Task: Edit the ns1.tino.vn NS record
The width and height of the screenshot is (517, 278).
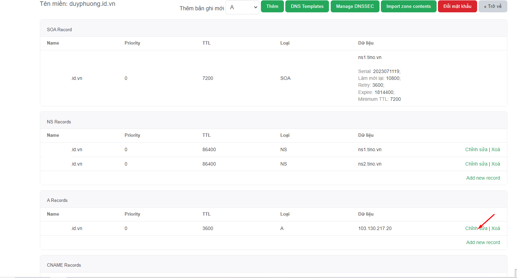Action: coord(476,149)
